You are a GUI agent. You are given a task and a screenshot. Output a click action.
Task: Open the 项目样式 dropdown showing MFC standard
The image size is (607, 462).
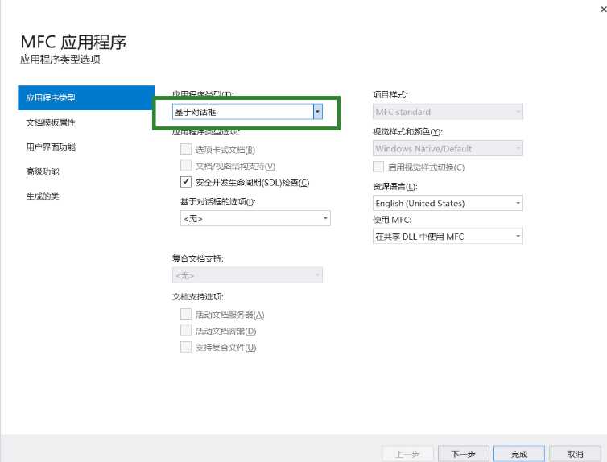pyautogui.click(x=448, y=112)
